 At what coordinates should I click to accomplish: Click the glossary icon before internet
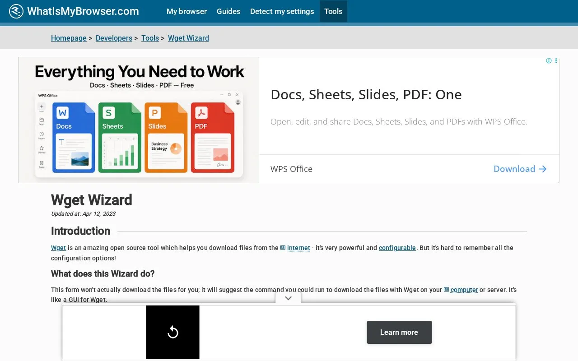283,248
